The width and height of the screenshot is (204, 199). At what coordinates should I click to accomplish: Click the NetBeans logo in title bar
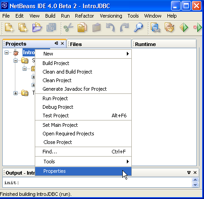click(4, 6)
